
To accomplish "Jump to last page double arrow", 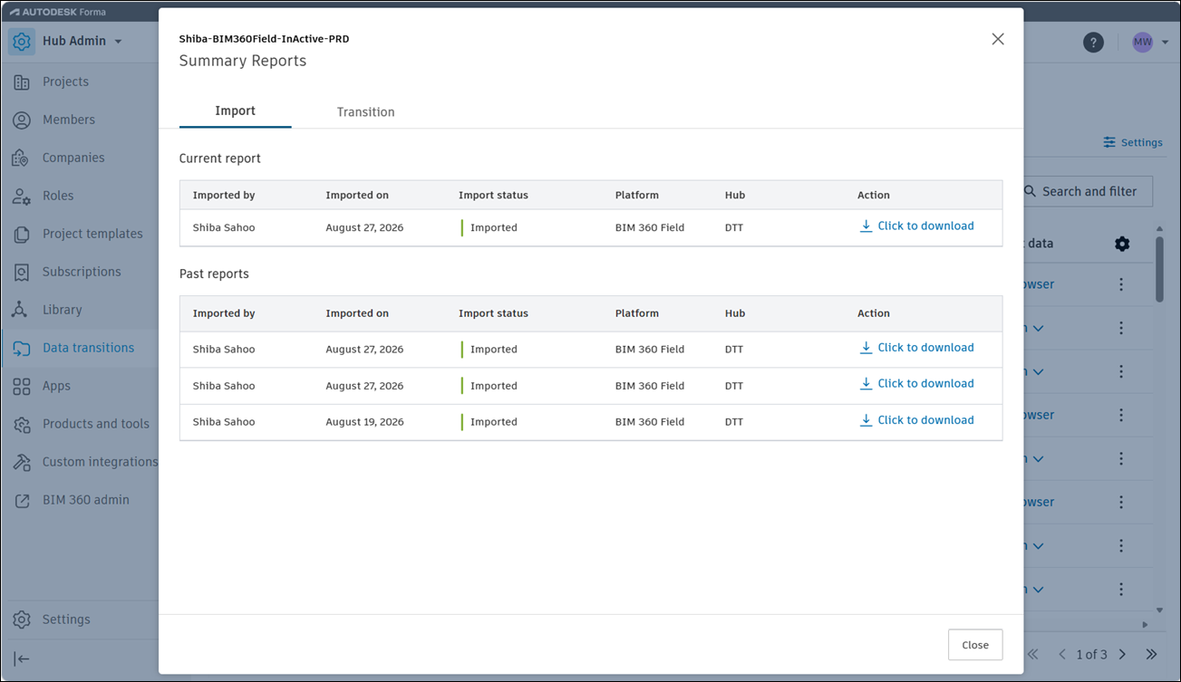I will (1151, 654).
